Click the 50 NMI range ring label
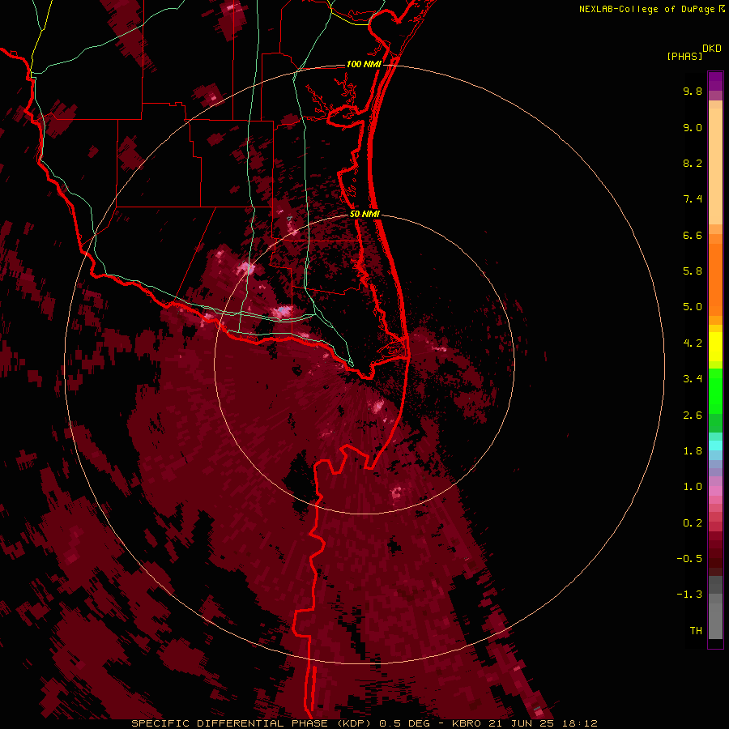 364,214
